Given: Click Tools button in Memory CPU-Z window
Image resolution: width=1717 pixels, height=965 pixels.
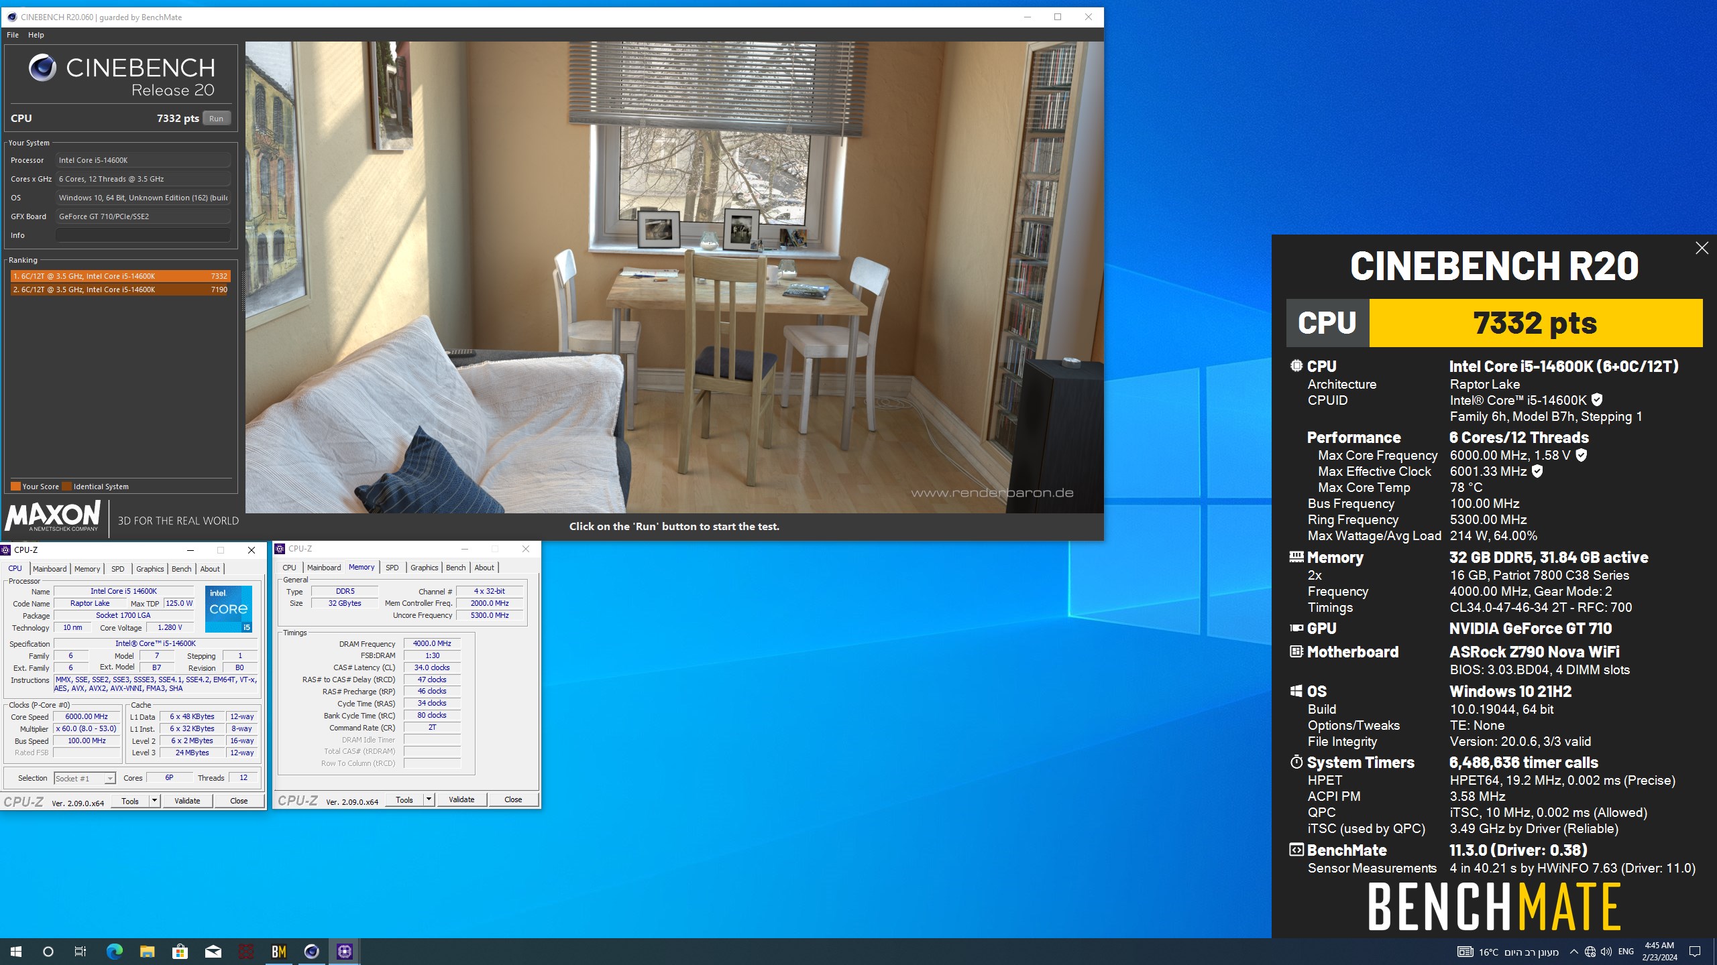Looking at the screenshot, I should click(x=404, y=799).
